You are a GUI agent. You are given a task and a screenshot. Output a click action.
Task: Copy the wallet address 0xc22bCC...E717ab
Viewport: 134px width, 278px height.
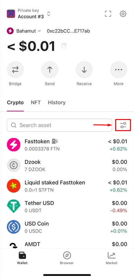click(x=68, y=31)
